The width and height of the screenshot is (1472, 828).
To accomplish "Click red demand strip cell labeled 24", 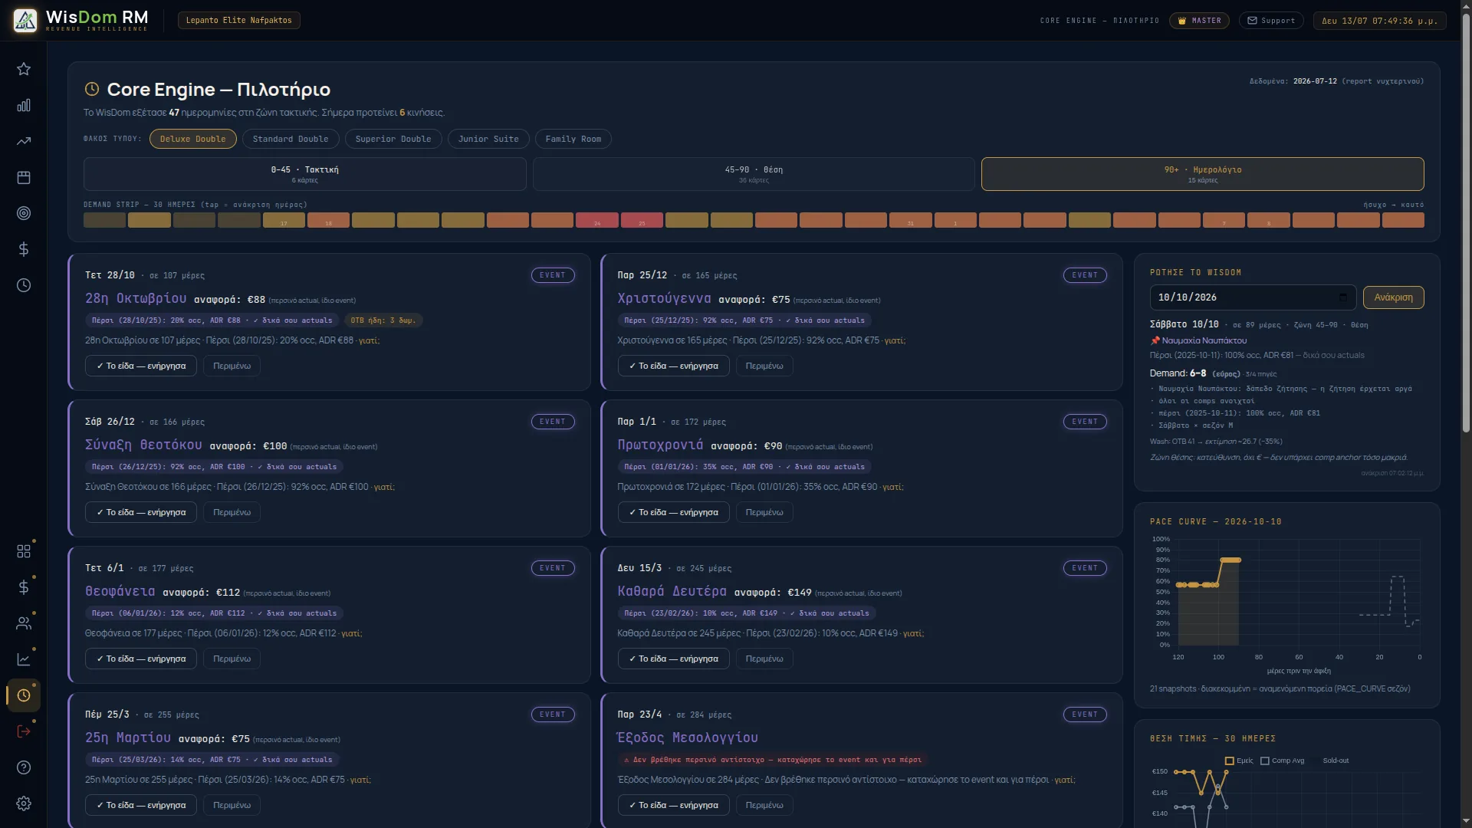I will [x=597, y=220].
